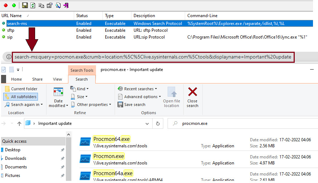
Task: Open the Other properties dropdown
Action: coord(91,105)
